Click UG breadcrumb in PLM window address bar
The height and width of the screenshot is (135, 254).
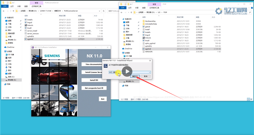tap(159, 12)
